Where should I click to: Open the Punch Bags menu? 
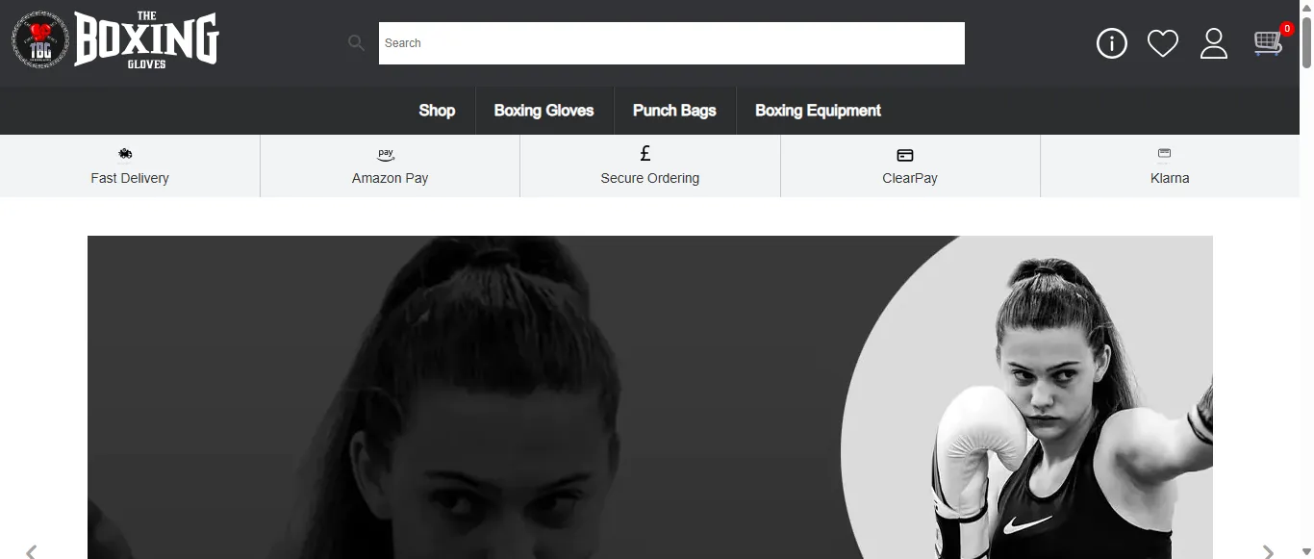674,110
